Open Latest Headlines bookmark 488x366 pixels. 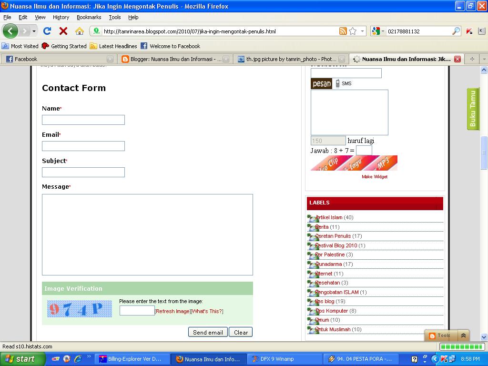click(113, 46)
